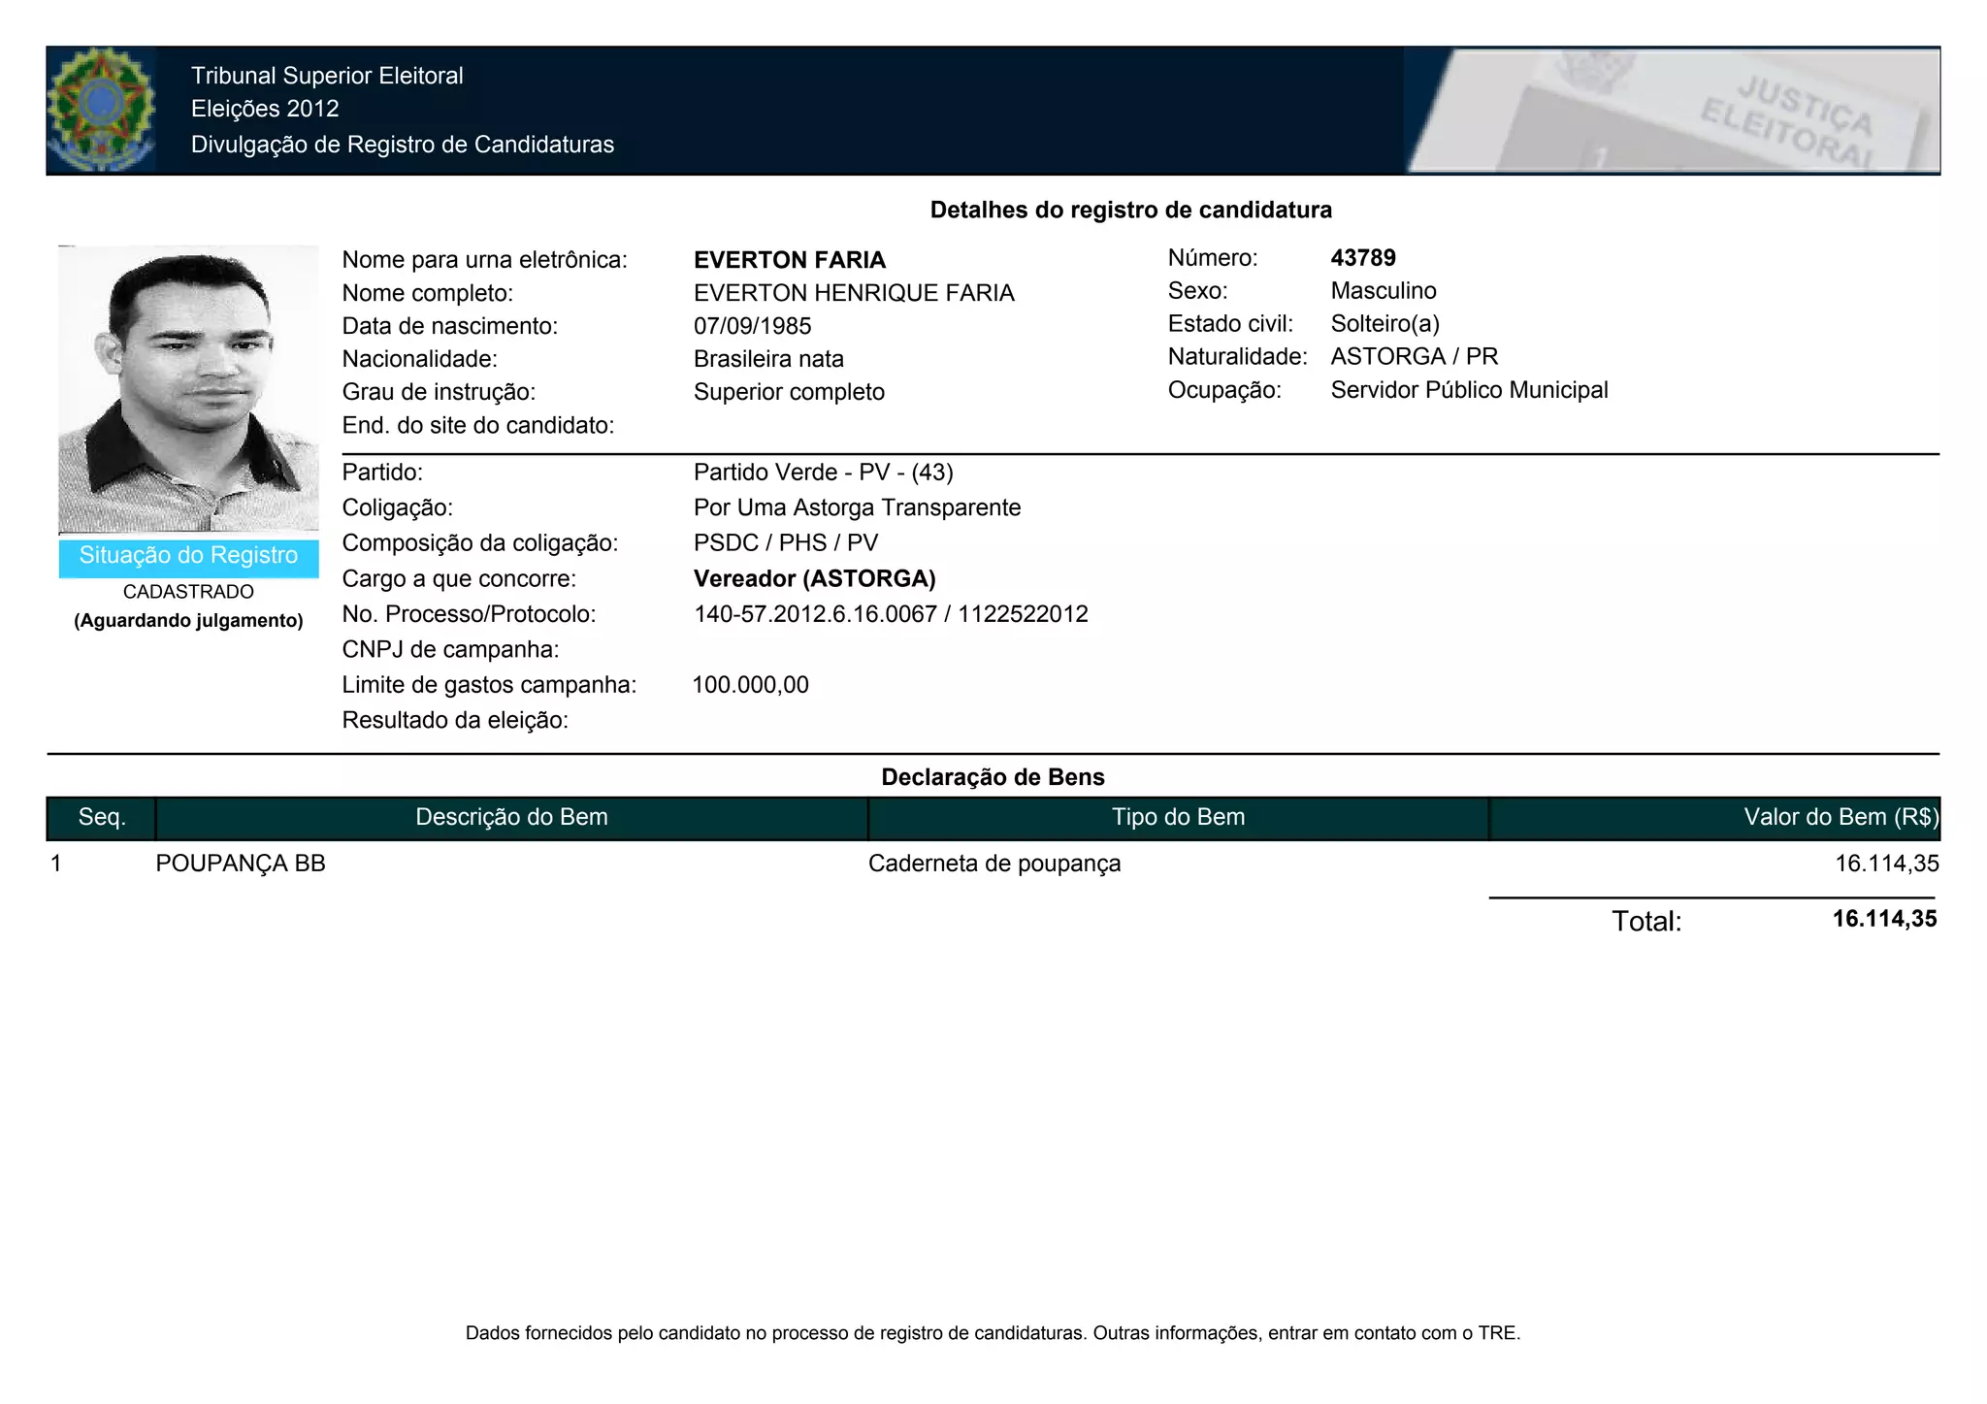
Task: Click the Detalhes do registro de candidatura heading
Action: click(1130, 210)
